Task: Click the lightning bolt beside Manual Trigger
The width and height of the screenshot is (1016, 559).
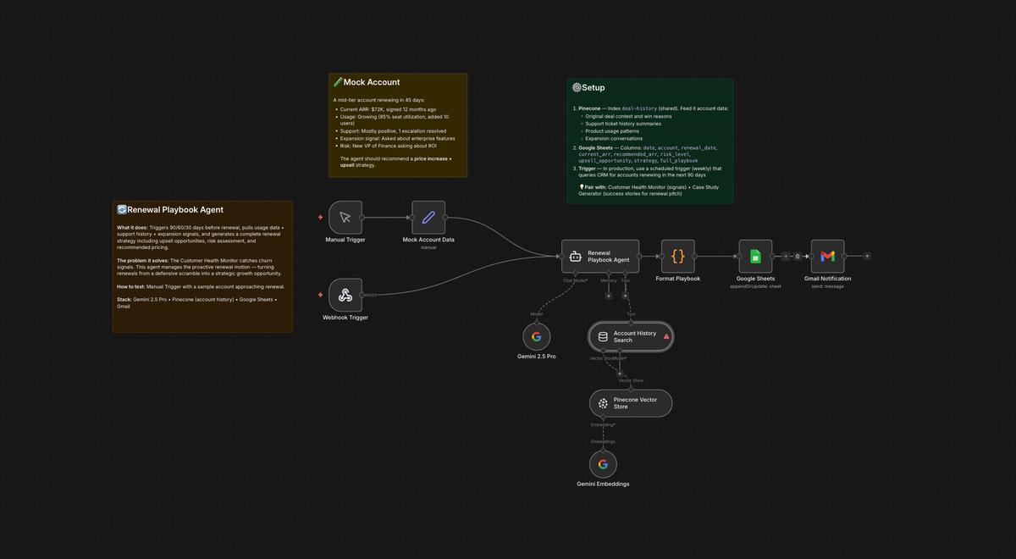Action: coord(320,218)
